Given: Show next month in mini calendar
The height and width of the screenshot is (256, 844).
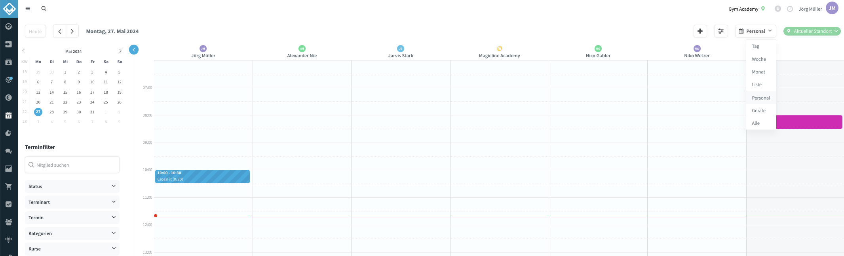Looking at the screenshot, I should point(120,51).
